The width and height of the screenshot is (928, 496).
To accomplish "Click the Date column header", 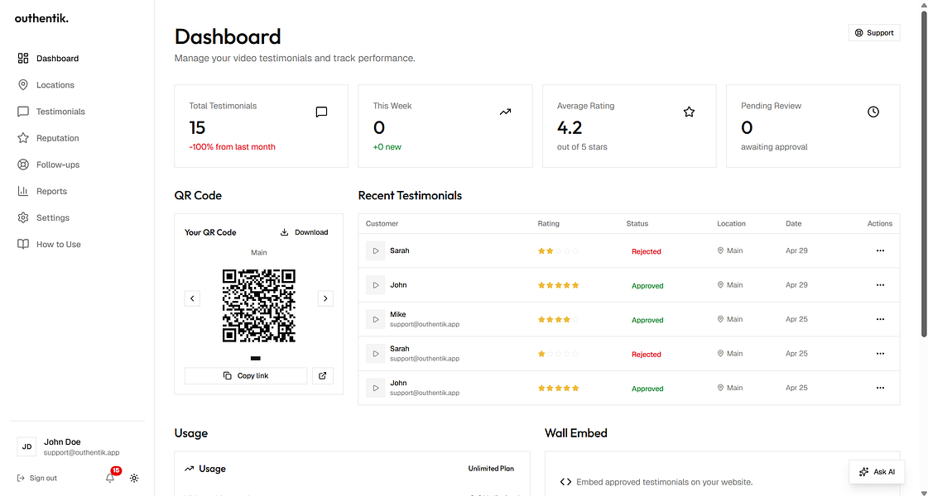I will coord(793,223).
